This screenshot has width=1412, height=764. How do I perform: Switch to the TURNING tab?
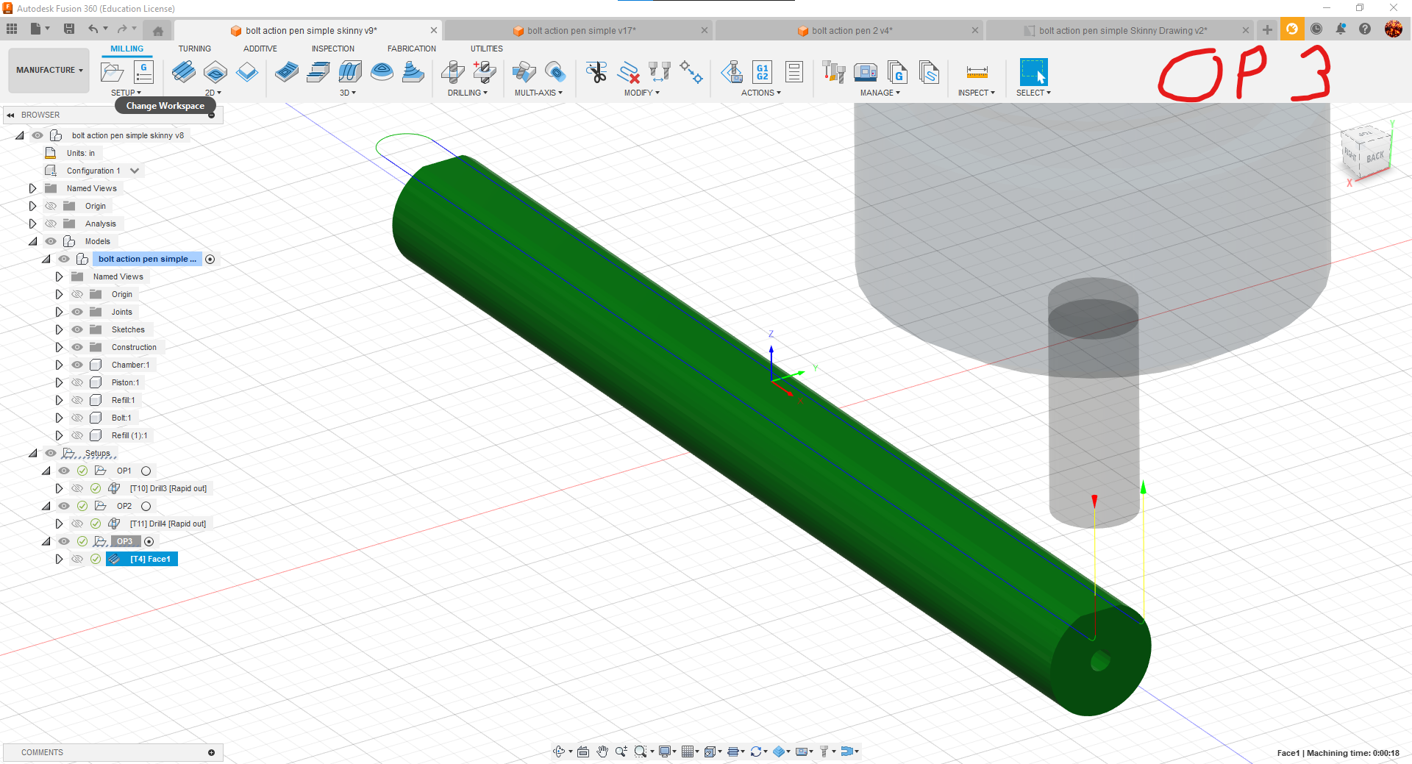(x=194, y=49)
